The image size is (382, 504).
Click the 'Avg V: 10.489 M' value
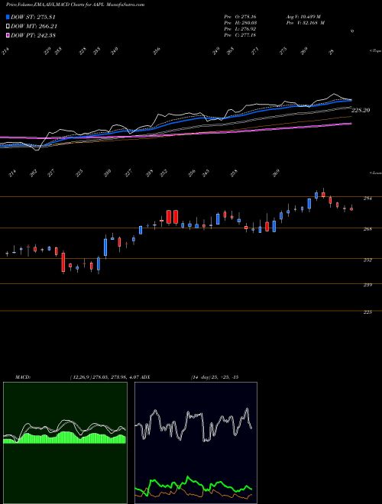(x=305, y=17)
